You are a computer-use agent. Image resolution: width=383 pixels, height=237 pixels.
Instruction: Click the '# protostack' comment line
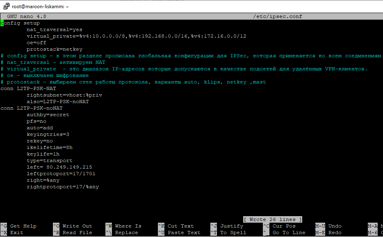pyautogui.click(x=133, y=82)
